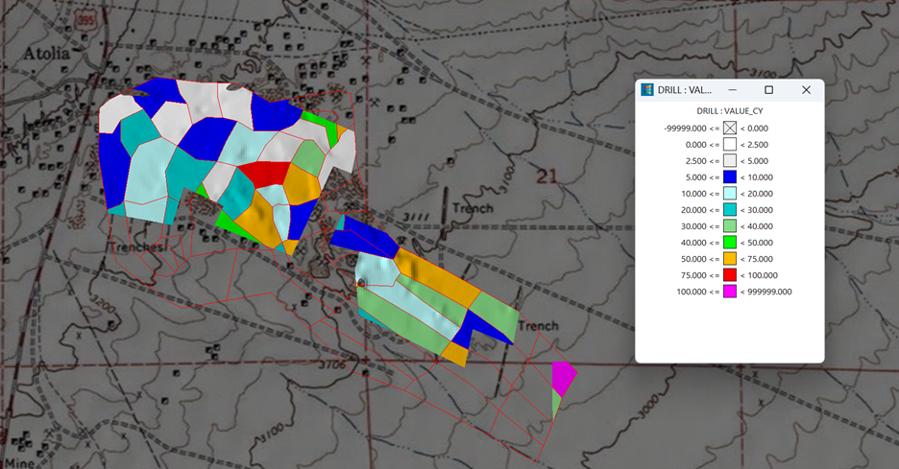Click the white swatch for < 2.500
Screen dimensions: 899x469
click(729, 144)
